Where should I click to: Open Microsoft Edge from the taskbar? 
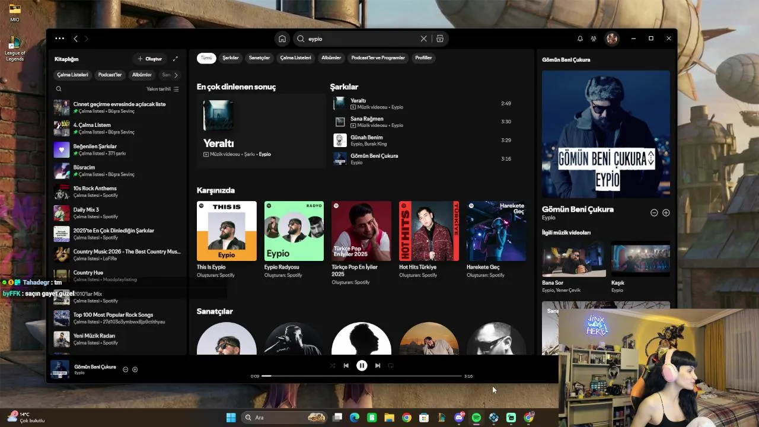click(355, 418)
